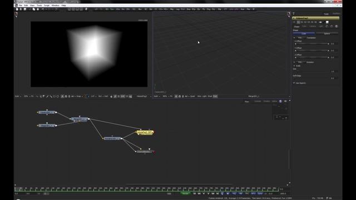Image resolution: width=356 pixels, height=200 pixels.
Task: Add a Color Corrector (CC) tool
Action: coord(156,9)
